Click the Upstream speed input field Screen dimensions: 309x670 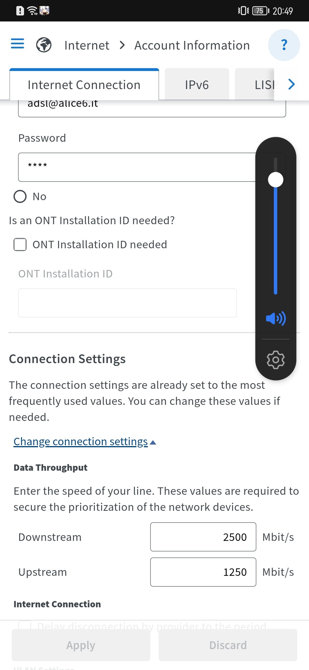pyautogui.click(x=203, y=572)
